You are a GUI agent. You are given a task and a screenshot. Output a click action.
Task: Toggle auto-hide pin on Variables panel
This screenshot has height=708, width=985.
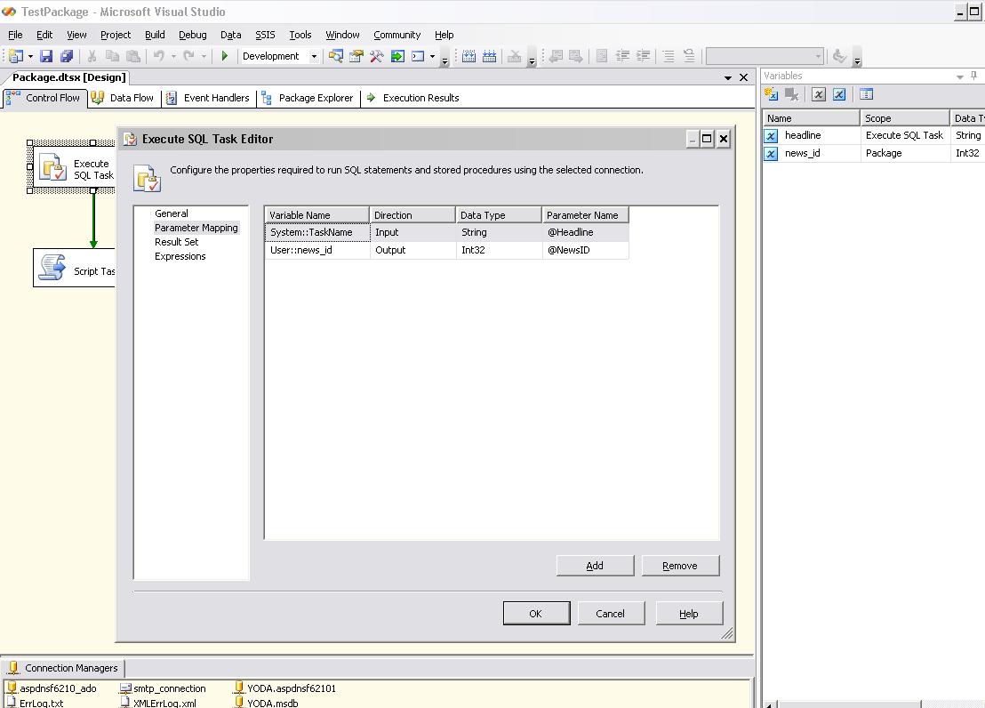click(975, 76)
